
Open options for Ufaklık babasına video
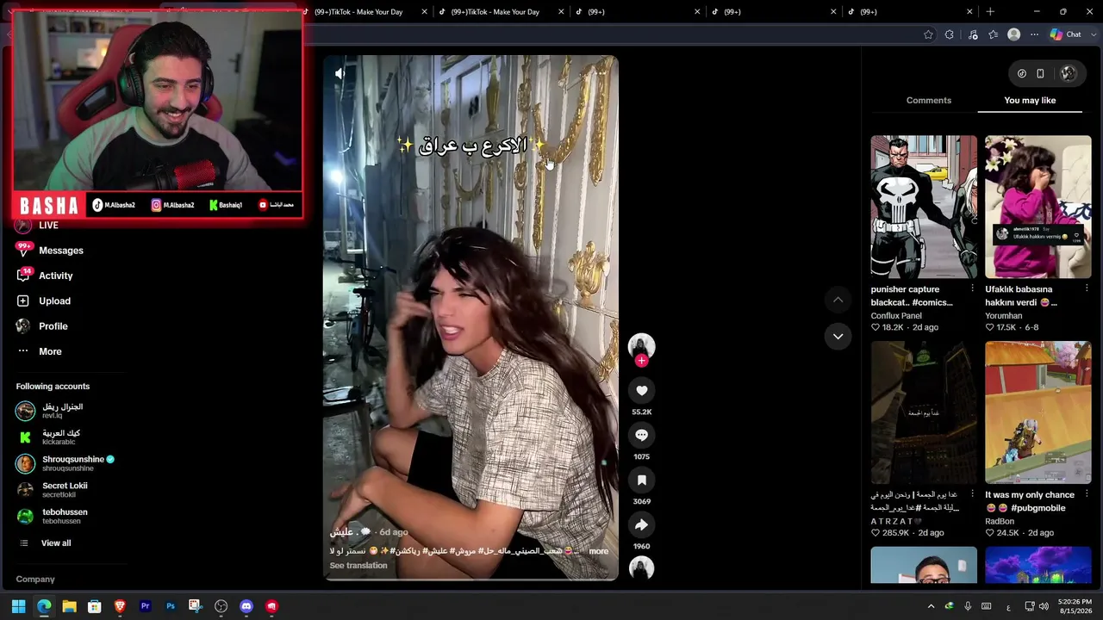[1087, 289]
